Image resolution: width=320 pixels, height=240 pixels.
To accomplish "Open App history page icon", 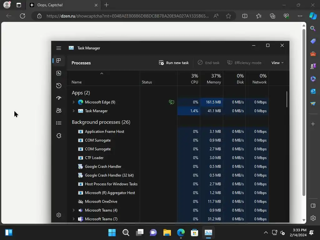I will point(59,86).
